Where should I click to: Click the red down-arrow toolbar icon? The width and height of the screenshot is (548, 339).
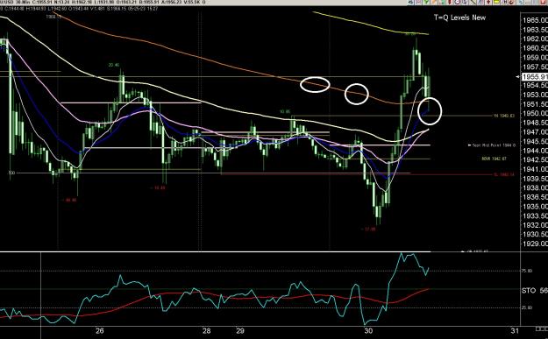pos(488,2)
